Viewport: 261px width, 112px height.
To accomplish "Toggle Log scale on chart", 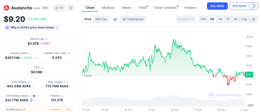I will click(x=244, y=19).
